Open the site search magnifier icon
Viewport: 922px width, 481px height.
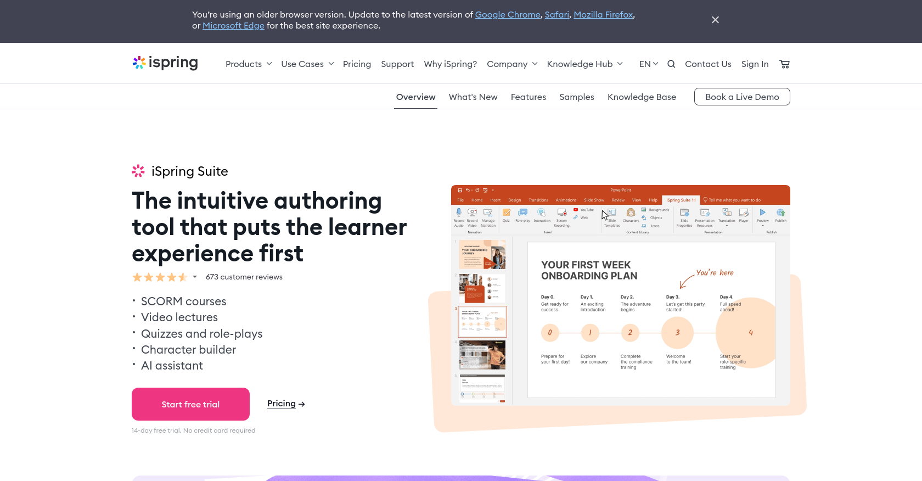671,64
